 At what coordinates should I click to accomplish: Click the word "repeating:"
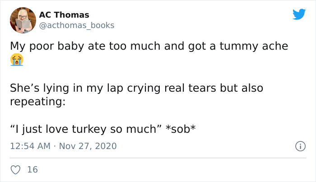[37, 101]
